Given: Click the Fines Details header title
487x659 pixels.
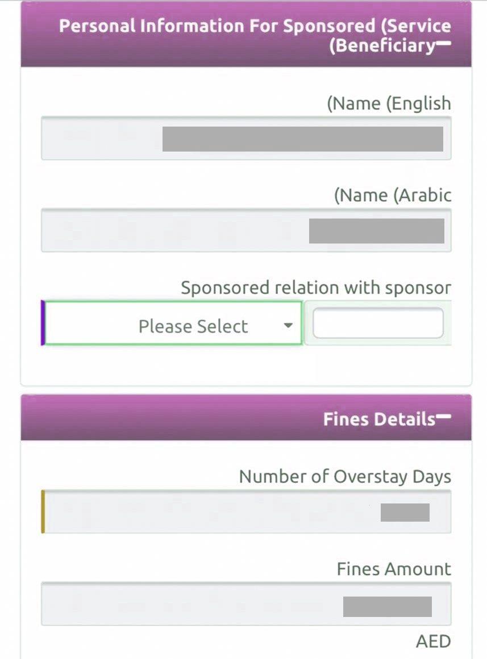Looking at the screenshot, I should tap(378, 419).
